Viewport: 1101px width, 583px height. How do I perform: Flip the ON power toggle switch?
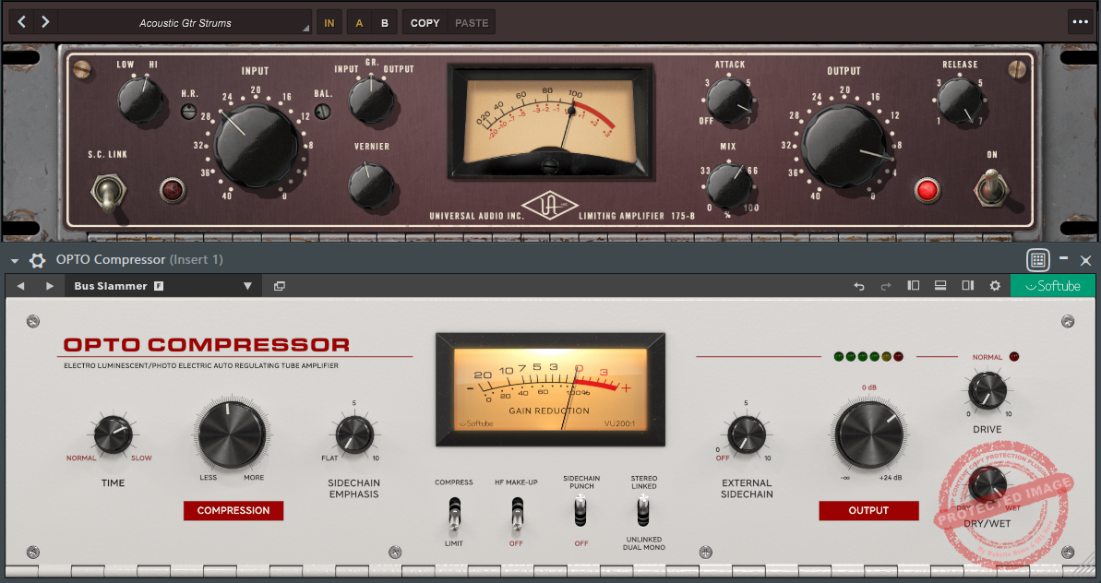(x=991, y=189)
